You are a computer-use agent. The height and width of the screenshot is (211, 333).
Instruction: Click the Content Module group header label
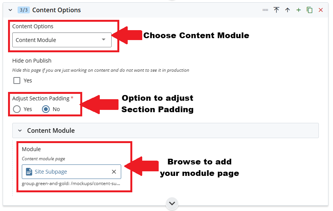tap(51, 130)
